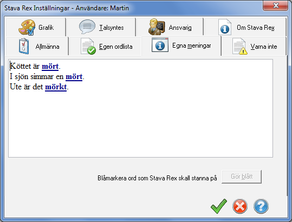Click the Grafik palette icon

(27, 28)
